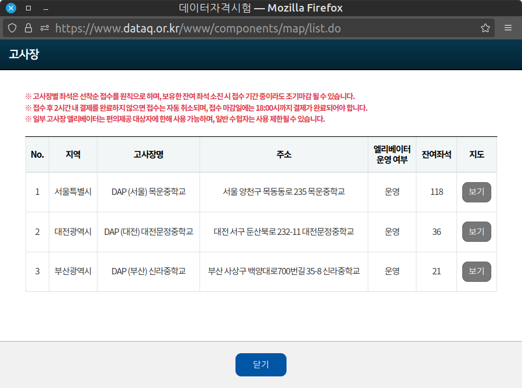The width and height of the screenshot is (522, 388).
Task: View map for 신라중학교 in Busan
Action: point(476,271)
